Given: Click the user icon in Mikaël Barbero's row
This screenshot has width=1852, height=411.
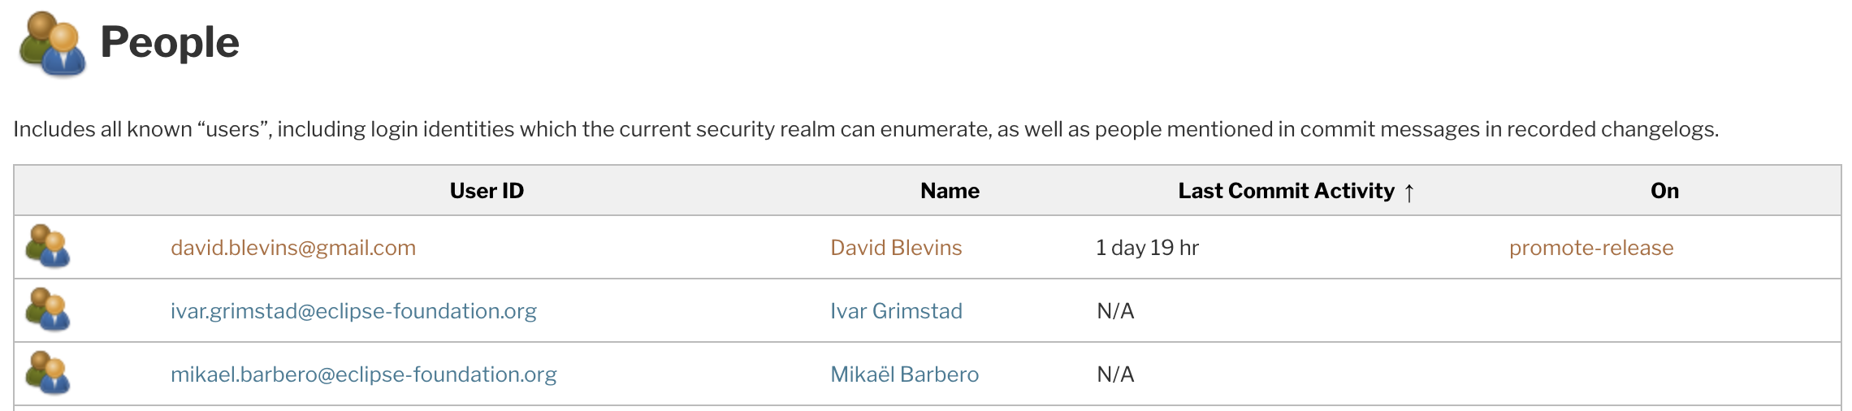Looking at the screenshot, I should point(48,374).
